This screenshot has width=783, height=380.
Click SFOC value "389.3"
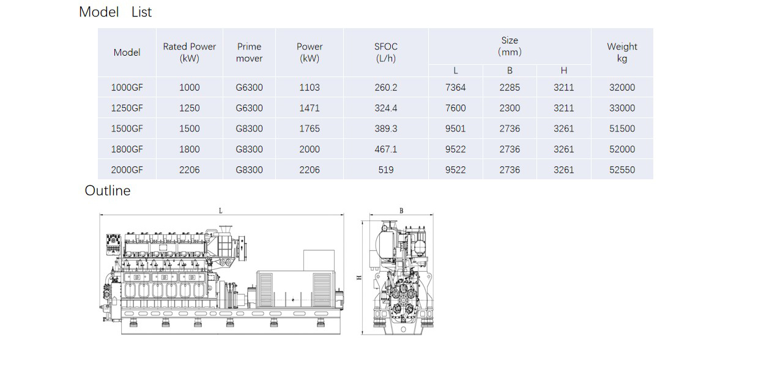[386, 129]
